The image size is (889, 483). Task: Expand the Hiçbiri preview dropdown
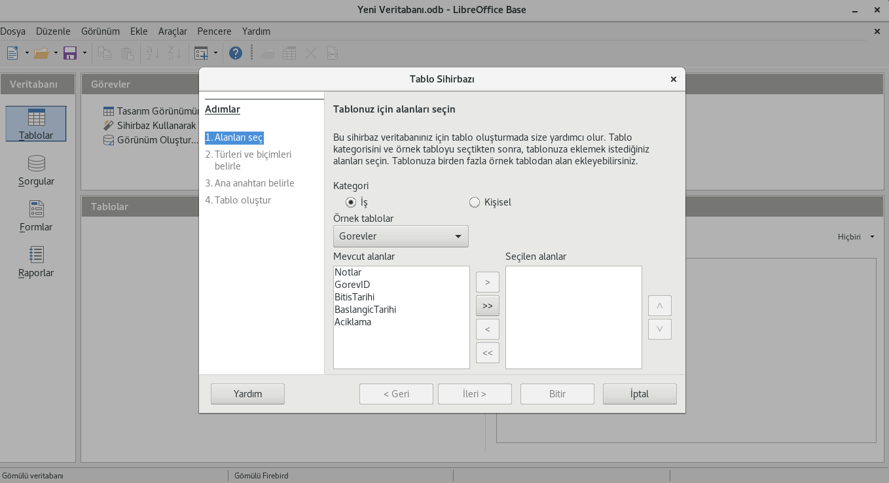[x=856, y=237]
